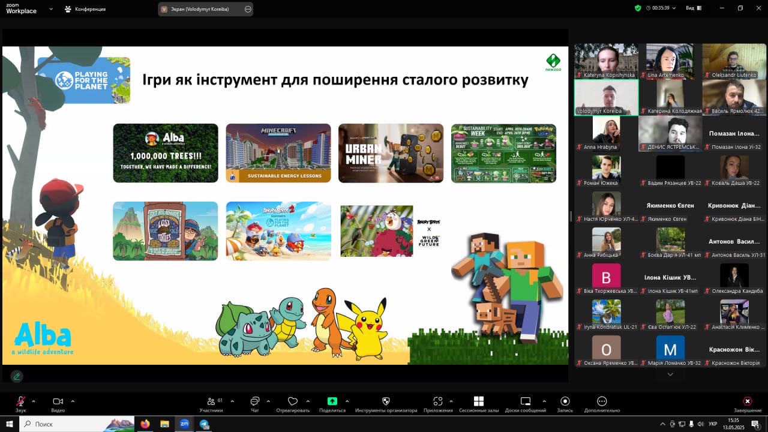This screenshot has height=432, width=768.
Task: Open the Вид view layout menu
Action: tap(692, 8)
